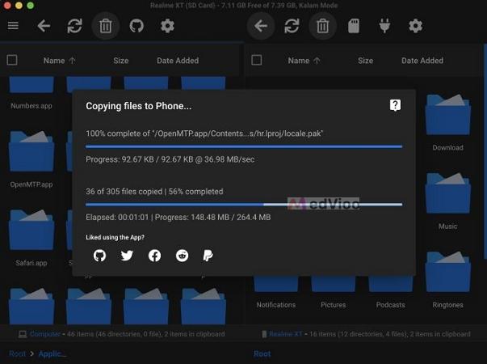Sort phone pane by Name

(x=304, y=61)
